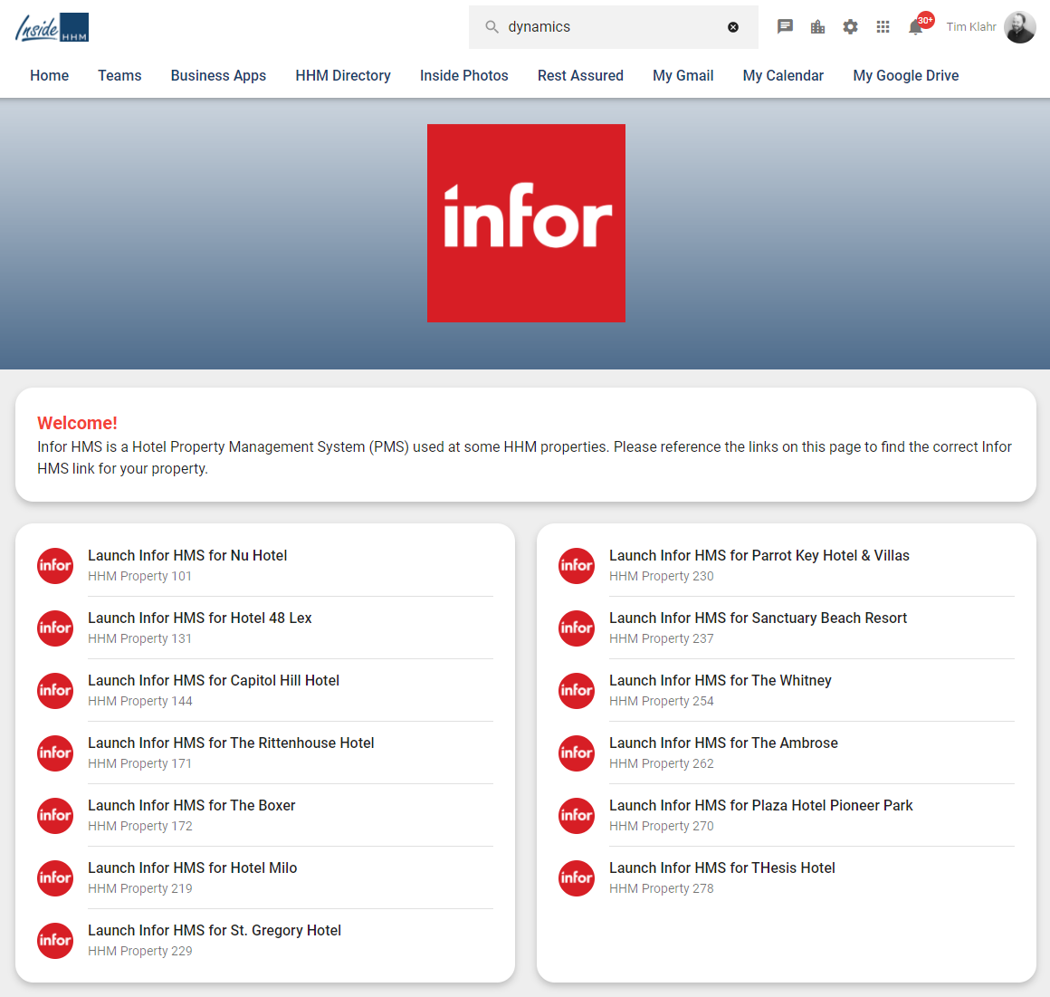
Task: Open My Gmail from the nav bar
Action: (683, 76)
